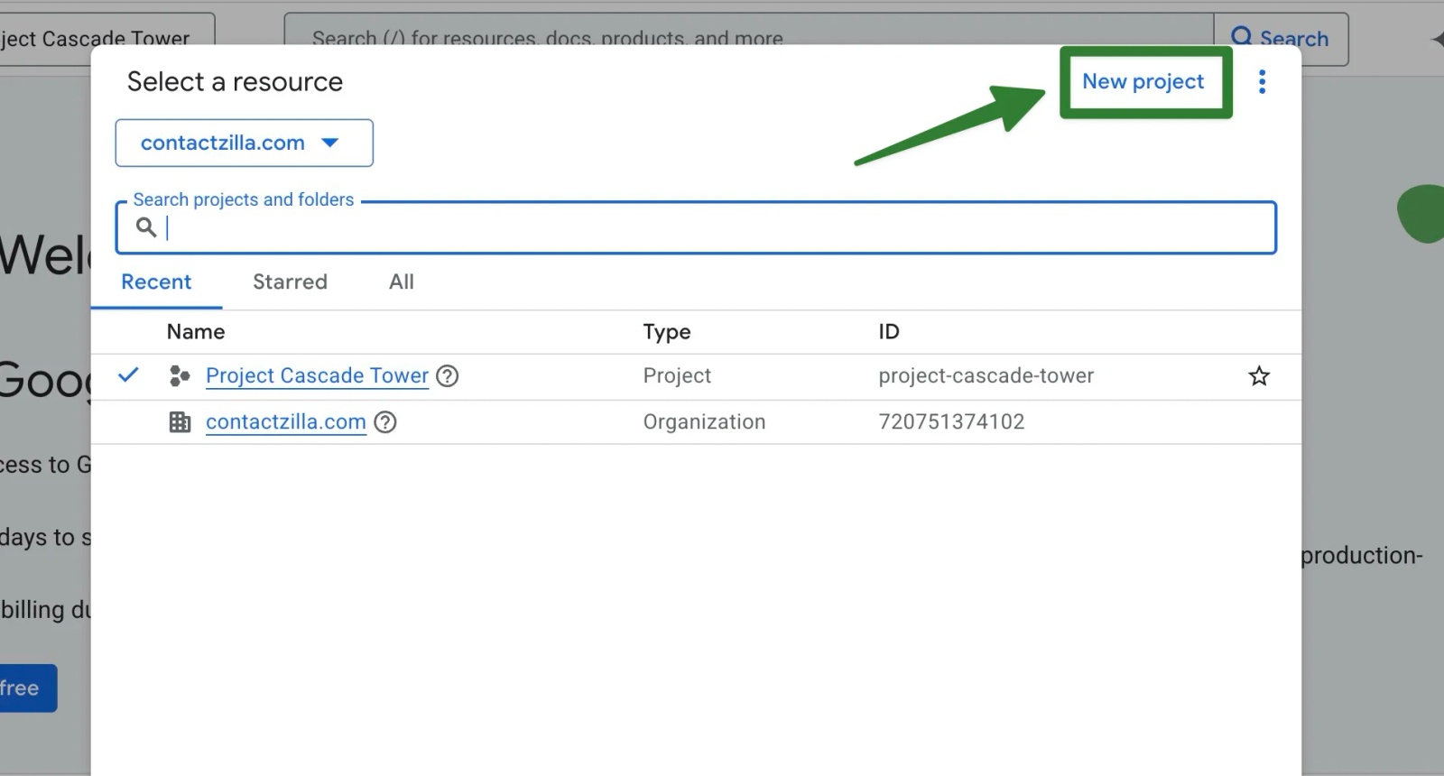Screen dimensions: 1444x776
Task: Click the organization building icon beside contactzilla.com
Action: click(180, 422)
